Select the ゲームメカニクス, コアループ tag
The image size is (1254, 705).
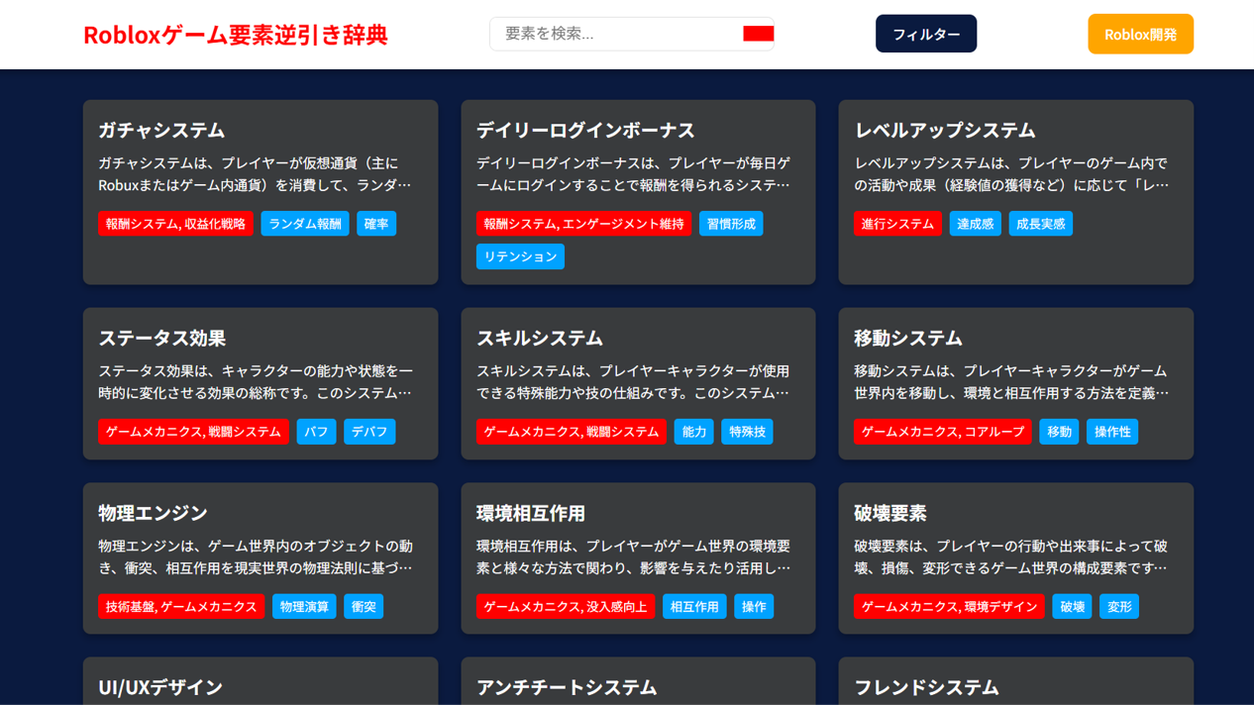[942, 432]
